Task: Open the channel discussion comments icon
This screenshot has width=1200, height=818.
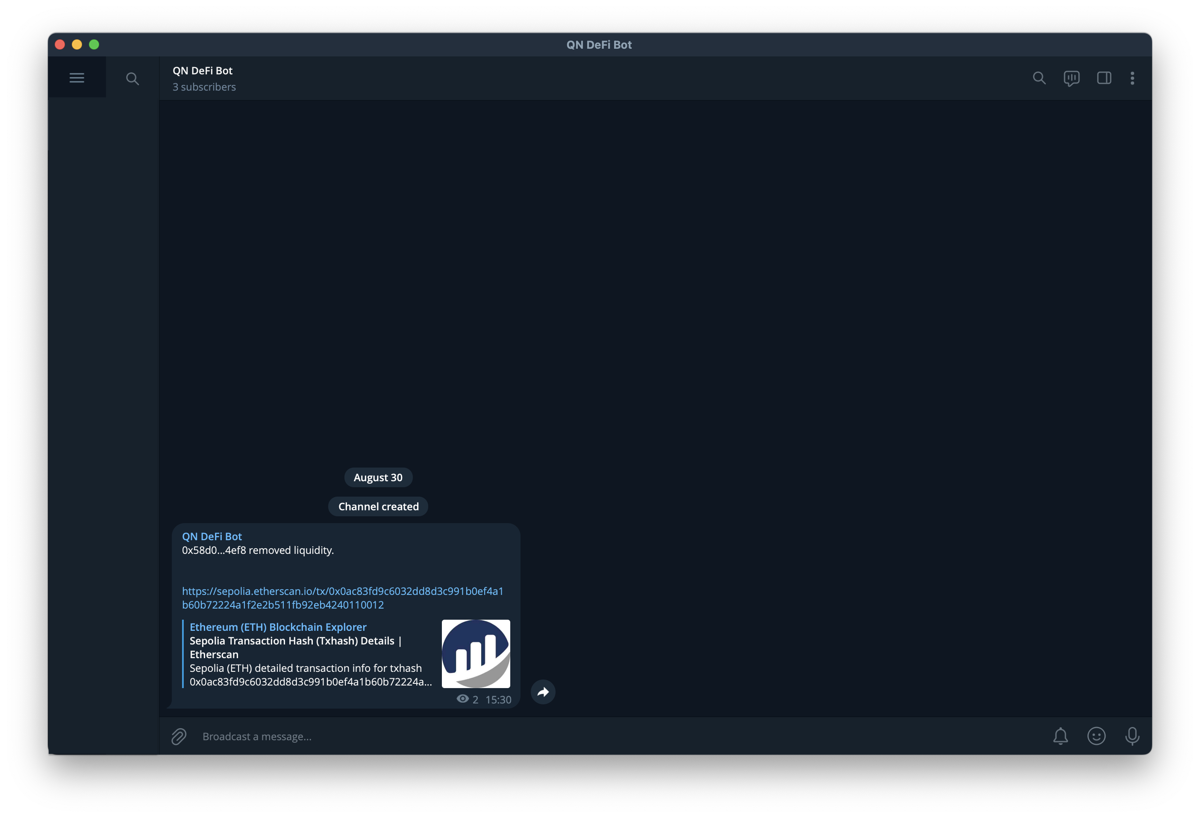Action: click(x=1071, y=79)
